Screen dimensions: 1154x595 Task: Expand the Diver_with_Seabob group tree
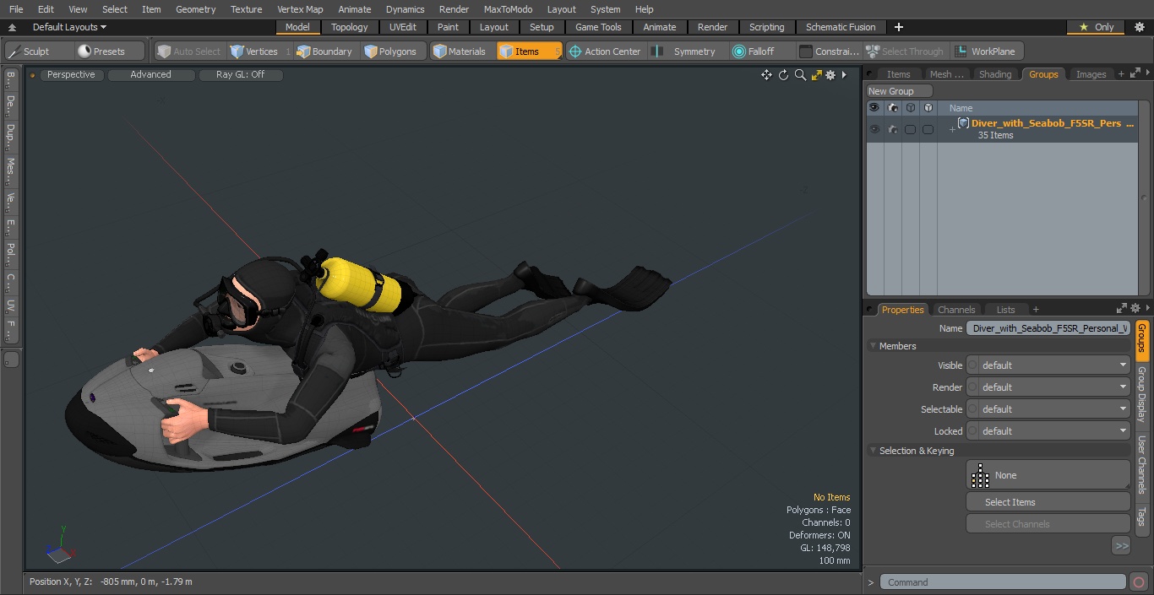coord(952,129)
